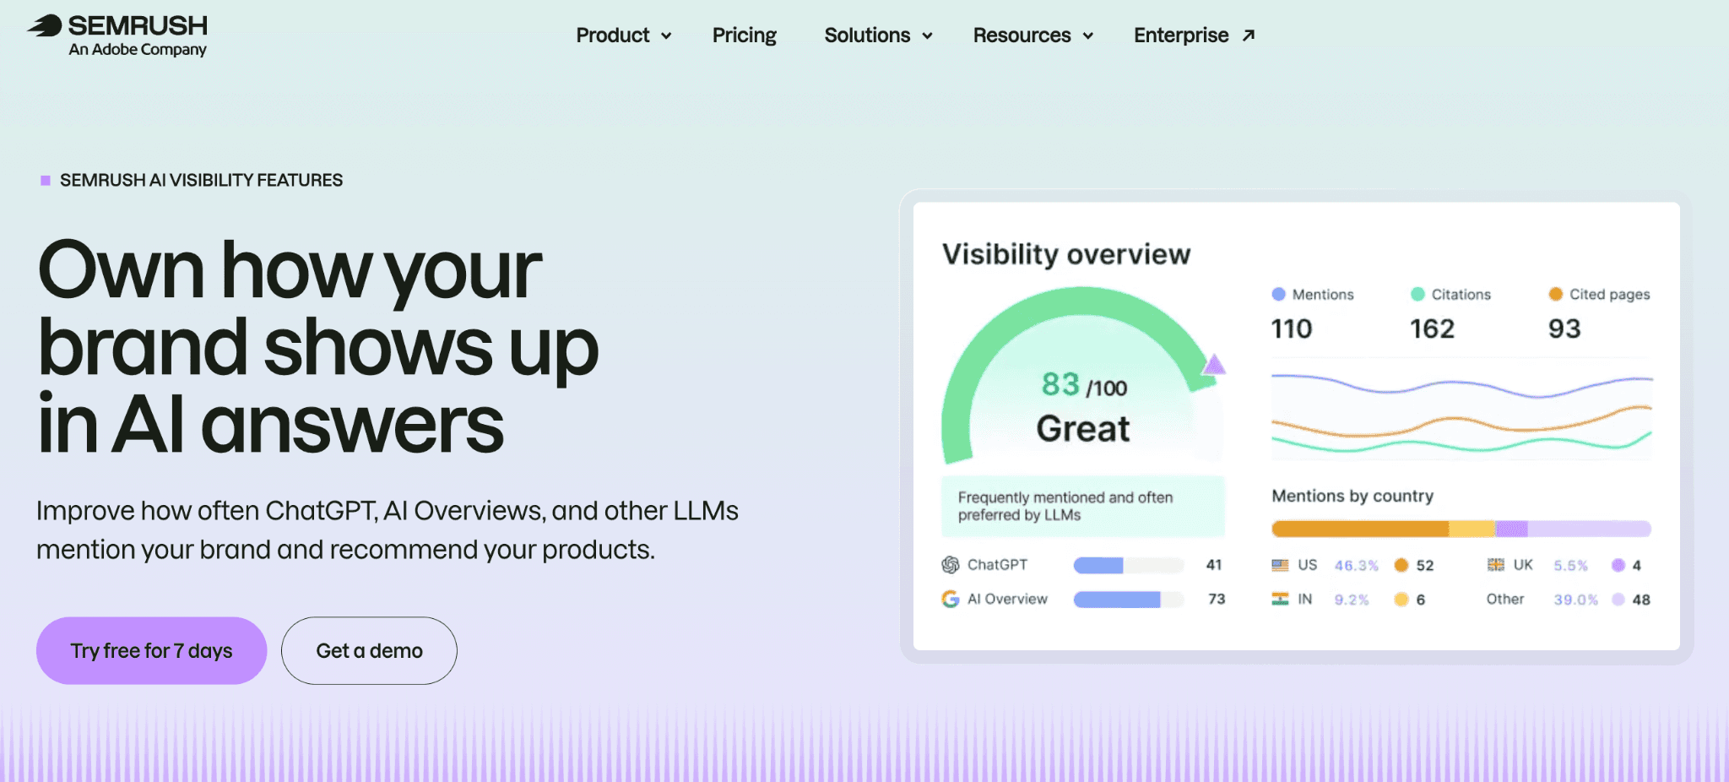Click the AI Overview progress bar
Image resolution: width=1729 pixels, height=782 pixels.
(1129, 600)
